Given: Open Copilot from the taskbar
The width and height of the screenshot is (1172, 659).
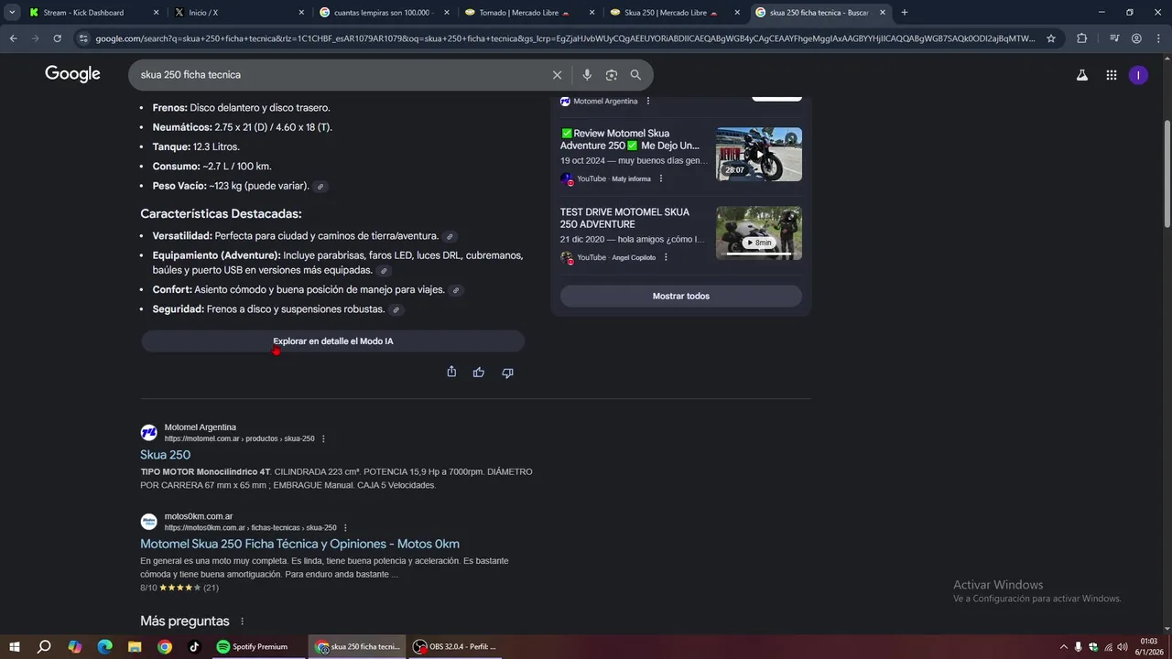Looking at the screenshot, I should tap(75, 647).
